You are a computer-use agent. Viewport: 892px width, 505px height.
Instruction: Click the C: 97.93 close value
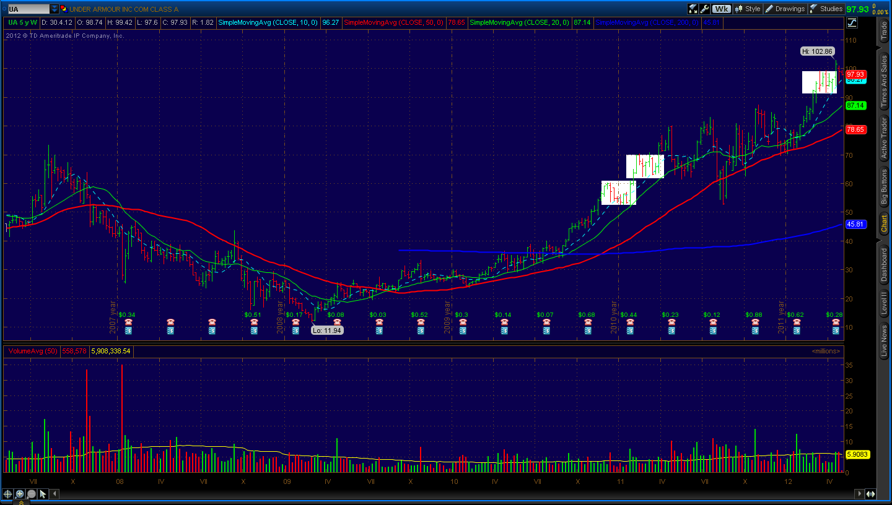(x=175, y=23)
